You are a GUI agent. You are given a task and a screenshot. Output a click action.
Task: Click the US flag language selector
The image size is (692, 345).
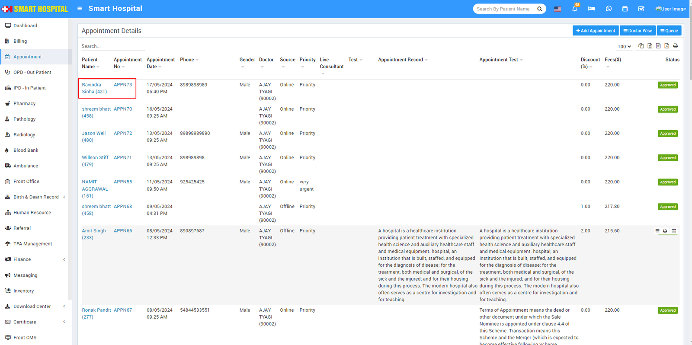click(557, 9)
